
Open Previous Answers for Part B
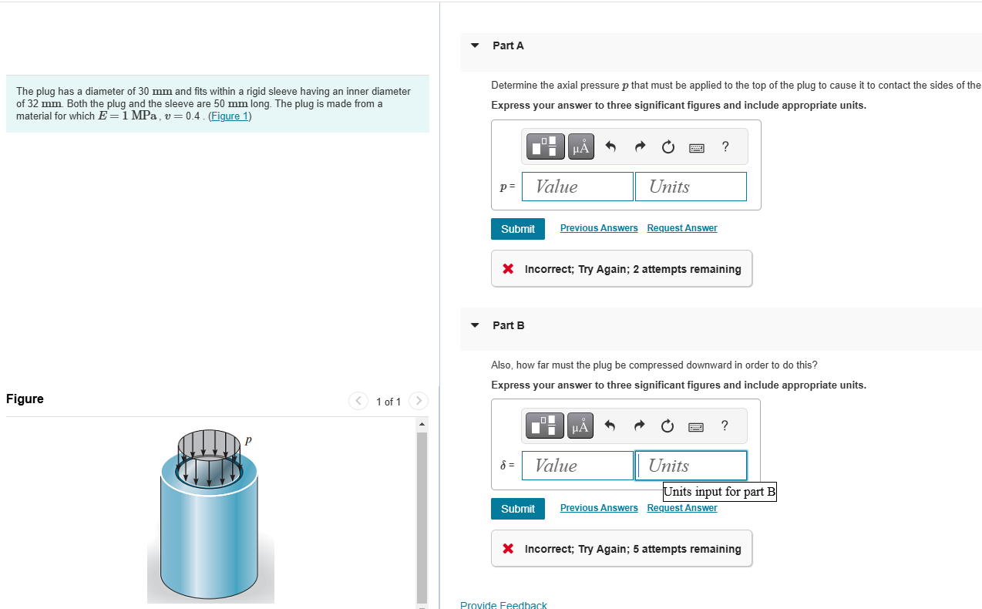[598, 507]
